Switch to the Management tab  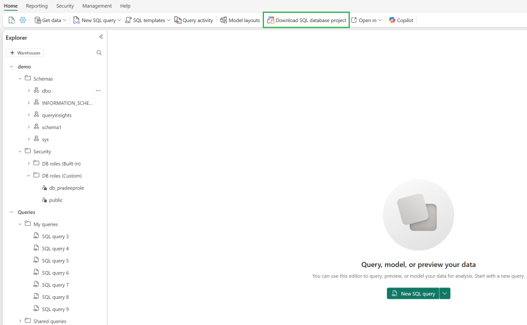(x=97, y=6)
